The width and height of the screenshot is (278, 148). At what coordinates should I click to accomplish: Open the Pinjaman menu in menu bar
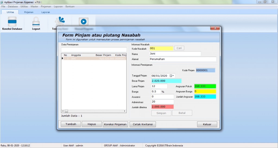46,7
